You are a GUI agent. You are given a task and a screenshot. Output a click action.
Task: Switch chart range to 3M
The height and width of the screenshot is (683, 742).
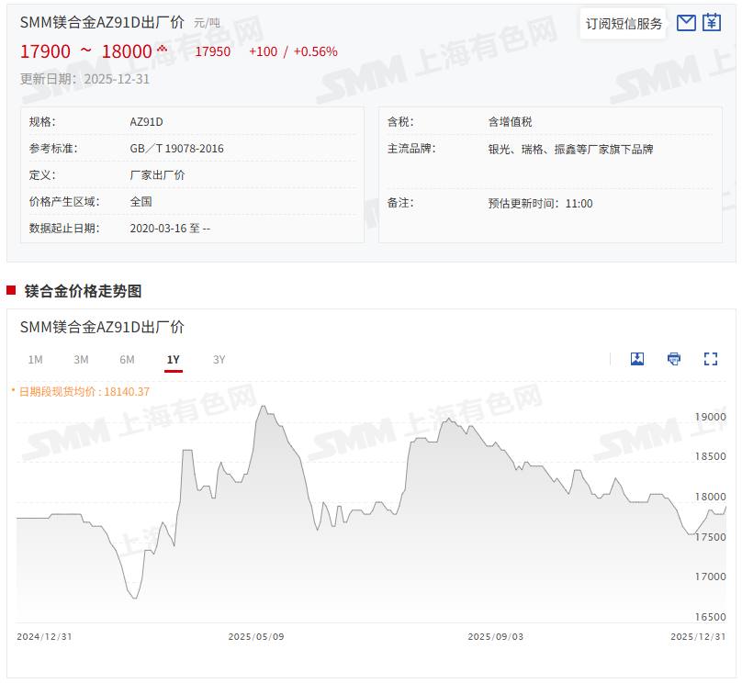coord(81,360)
